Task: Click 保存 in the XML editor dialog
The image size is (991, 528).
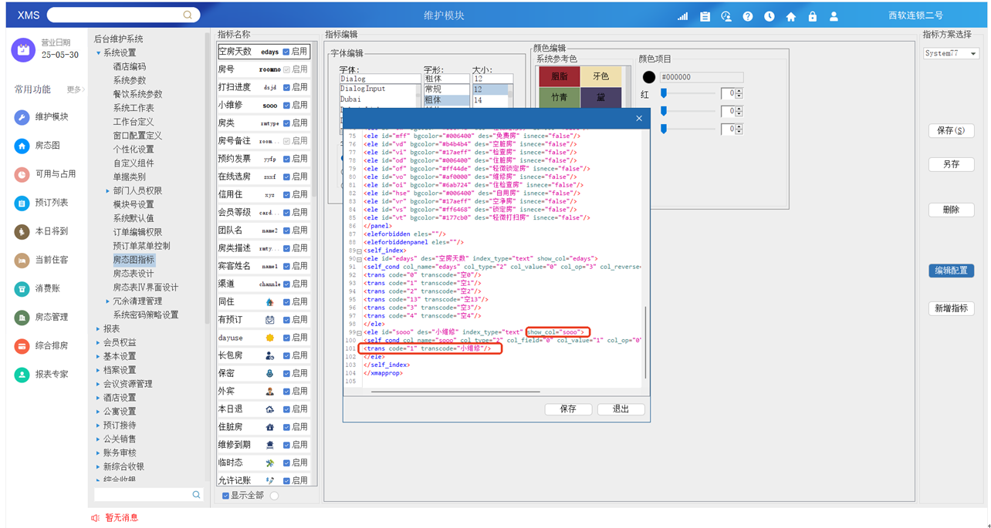Action: click(568, 409)
